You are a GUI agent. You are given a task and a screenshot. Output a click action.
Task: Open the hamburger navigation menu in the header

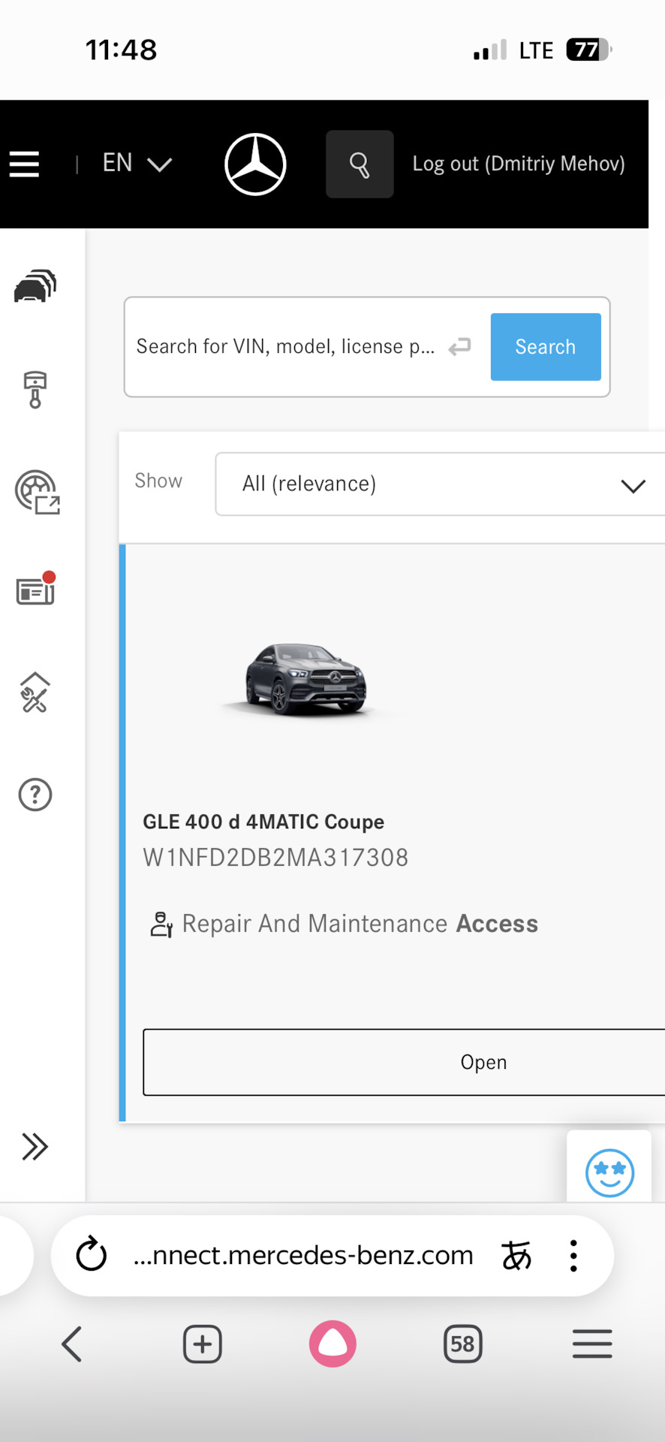click(24, 164)
